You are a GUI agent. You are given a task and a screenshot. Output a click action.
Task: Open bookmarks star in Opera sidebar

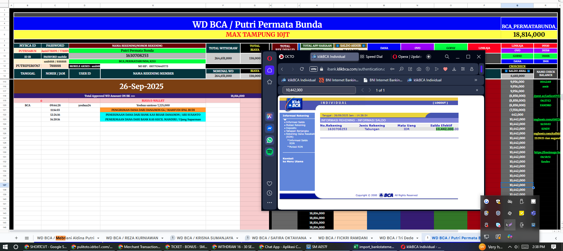tap(269, 82)
